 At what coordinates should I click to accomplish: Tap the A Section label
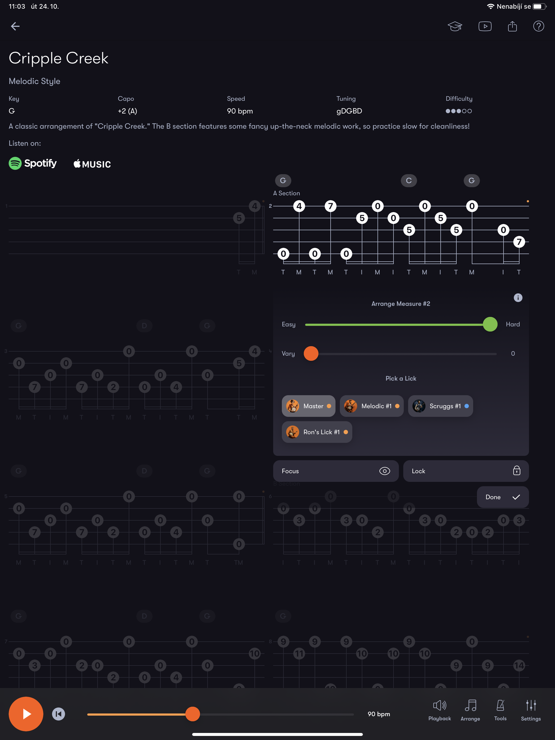[286, 193]
